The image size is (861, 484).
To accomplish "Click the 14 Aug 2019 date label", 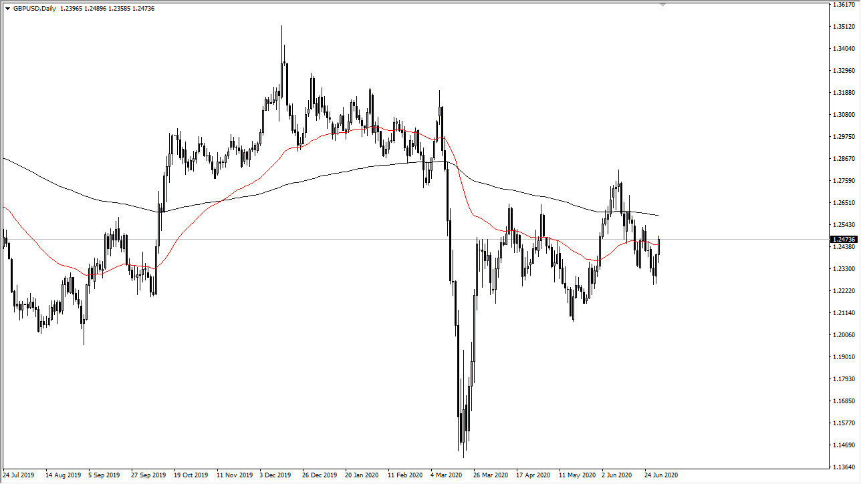I will [x=62, y=476].
